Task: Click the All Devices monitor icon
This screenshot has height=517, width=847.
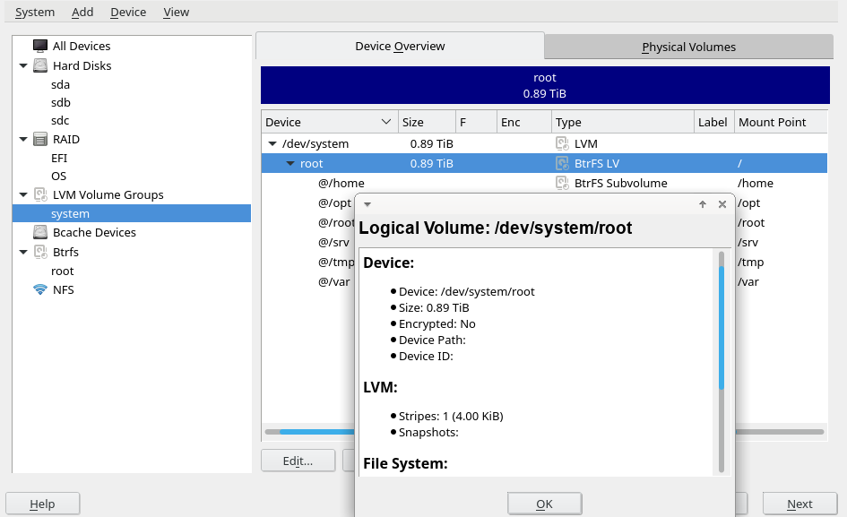Action: (40, 46)
